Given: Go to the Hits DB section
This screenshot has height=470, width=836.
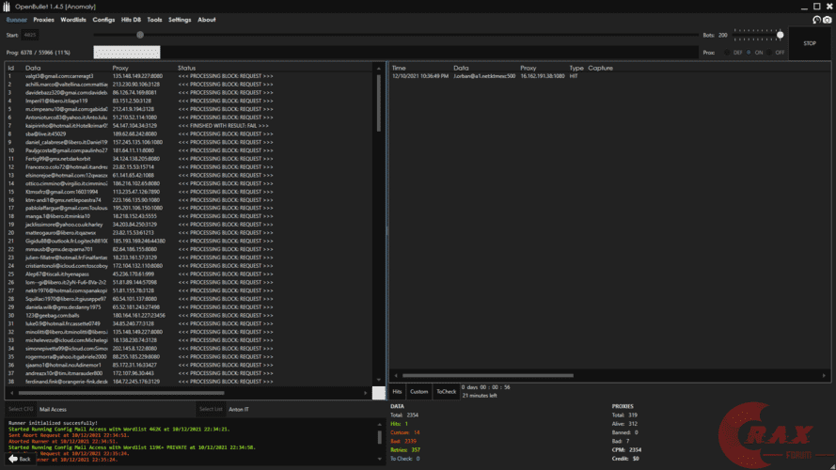Looking at the screenshot, I should pos(133,20).
